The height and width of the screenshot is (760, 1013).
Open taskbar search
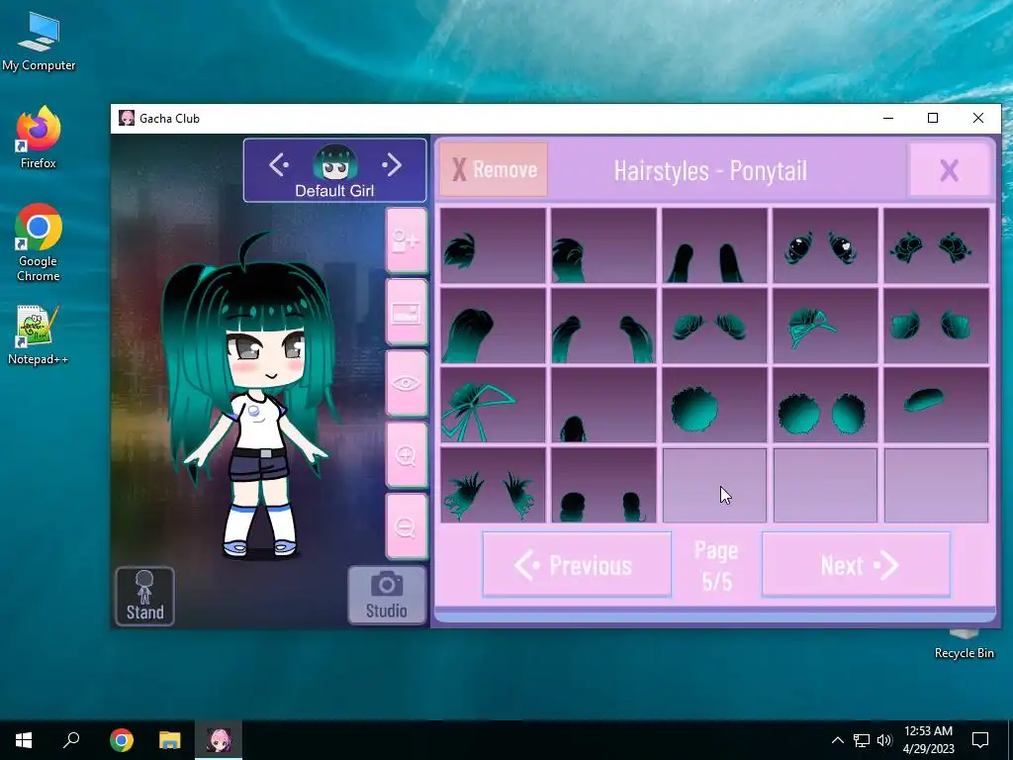(71, 740)
